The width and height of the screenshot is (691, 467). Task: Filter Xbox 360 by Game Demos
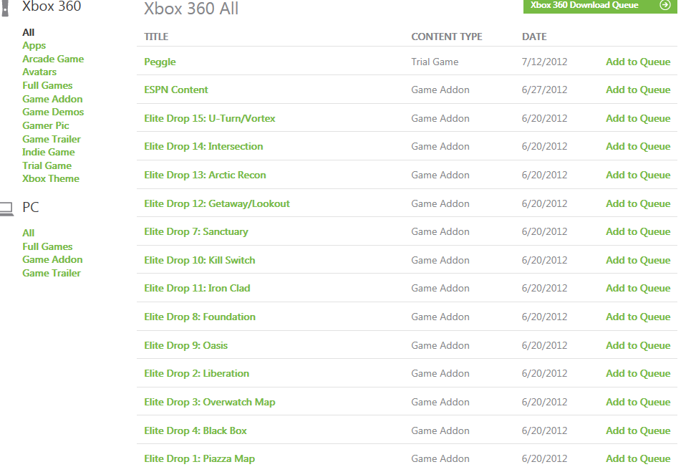point(53,112)
